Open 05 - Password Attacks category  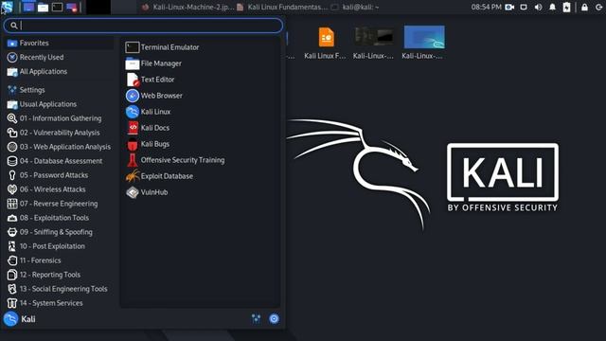[60, 175]
